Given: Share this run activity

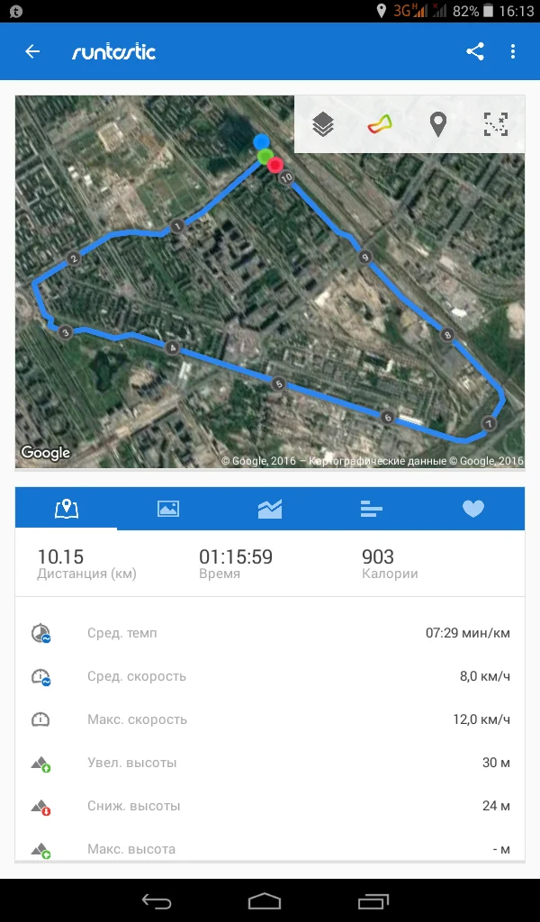Looking at the screenshot, I should (x=475, y=51).
